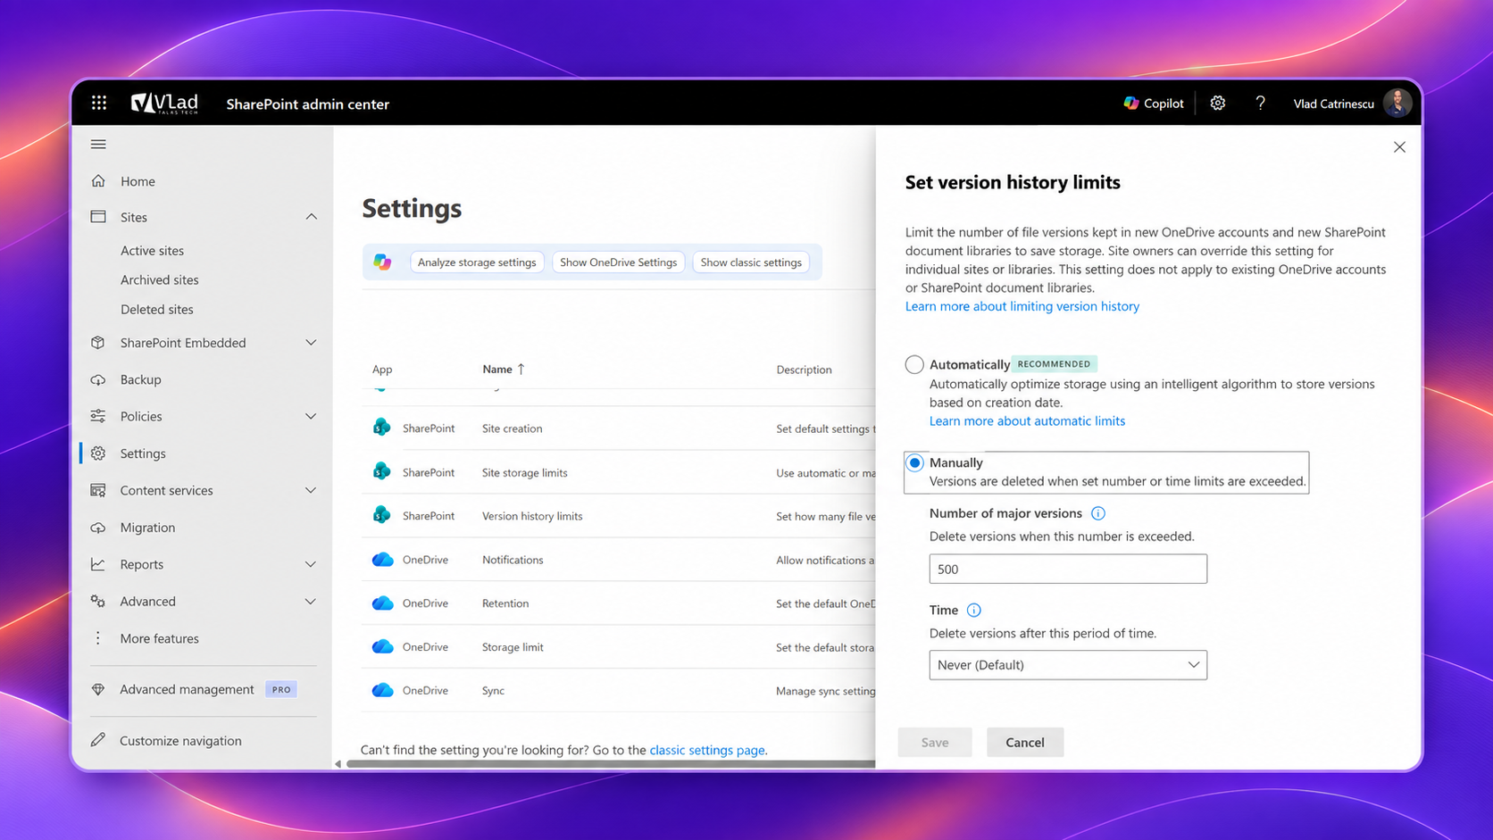This screenshot has height=840, width=1493.
Task: Select the Manually radio option
Action: point(914,463)
